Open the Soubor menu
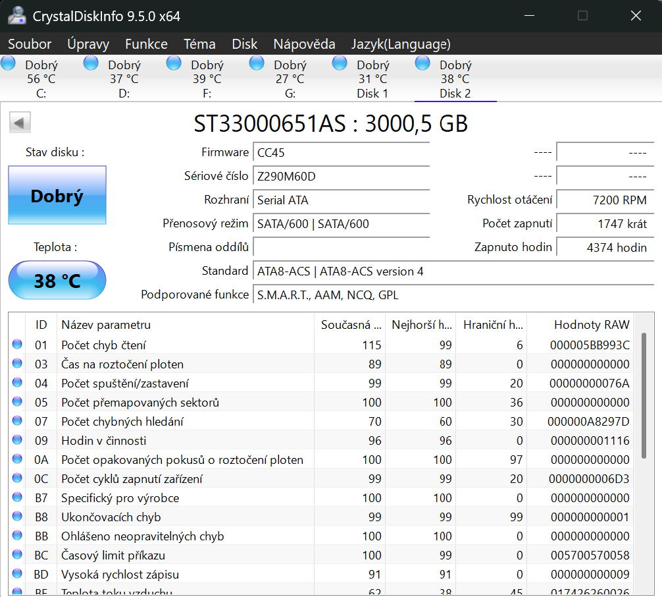 pos(29,44)
